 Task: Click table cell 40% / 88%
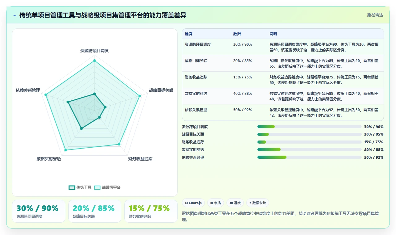point(243,94)
